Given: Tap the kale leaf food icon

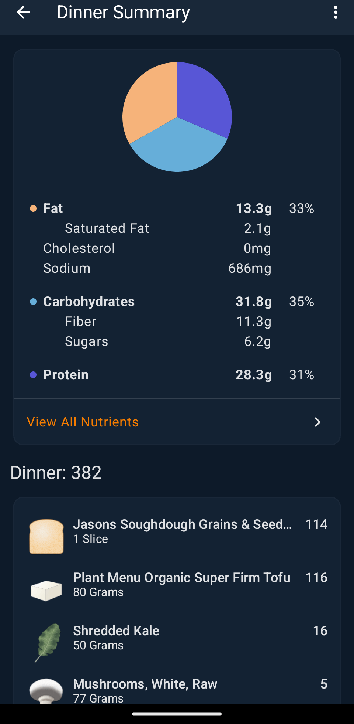Looking at the screenshot, I should 48,642.
